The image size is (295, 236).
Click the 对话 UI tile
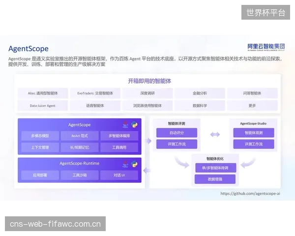click(119, 175)
